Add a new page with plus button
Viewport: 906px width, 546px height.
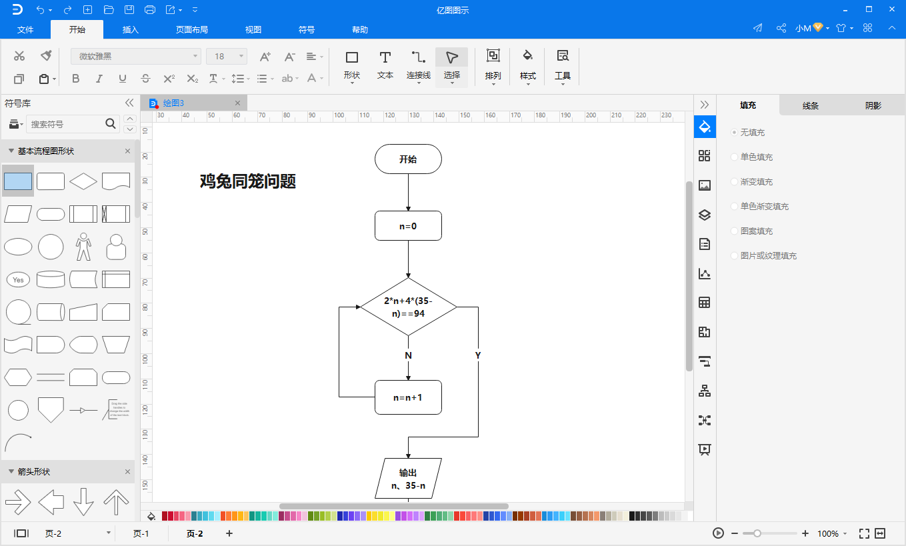click(229, 533)
